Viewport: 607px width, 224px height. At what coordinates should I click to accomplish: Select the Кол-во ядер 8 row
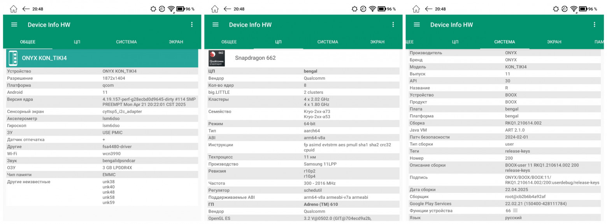tap(303, 85)
